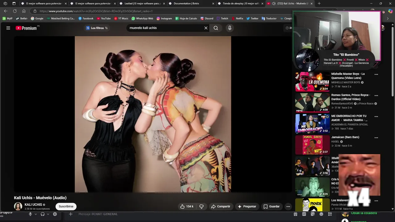Viewport: 395px width, 222px height.
Task: Open the WhatsApp Web bookmark
Action: coord(142,18)
